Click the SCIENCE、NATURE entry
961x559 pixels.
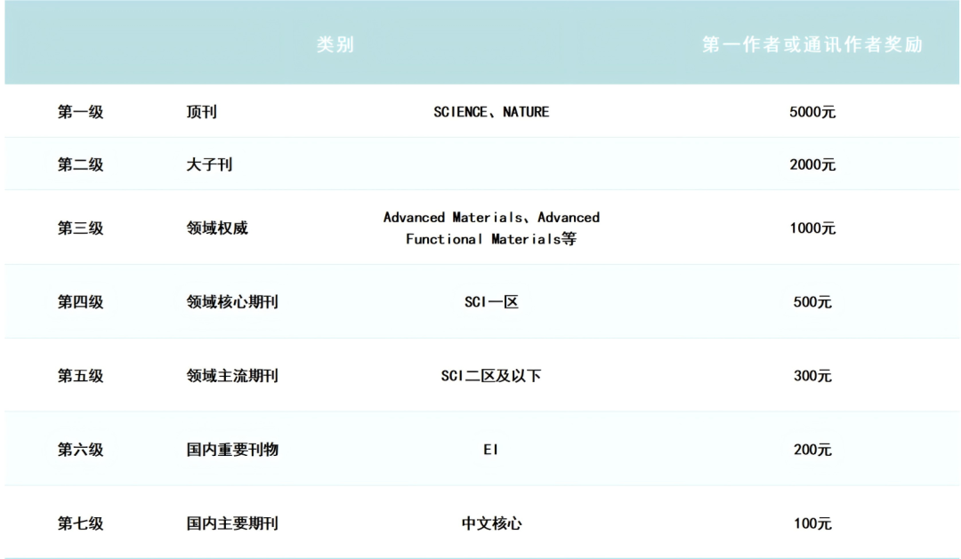(490, 112)
